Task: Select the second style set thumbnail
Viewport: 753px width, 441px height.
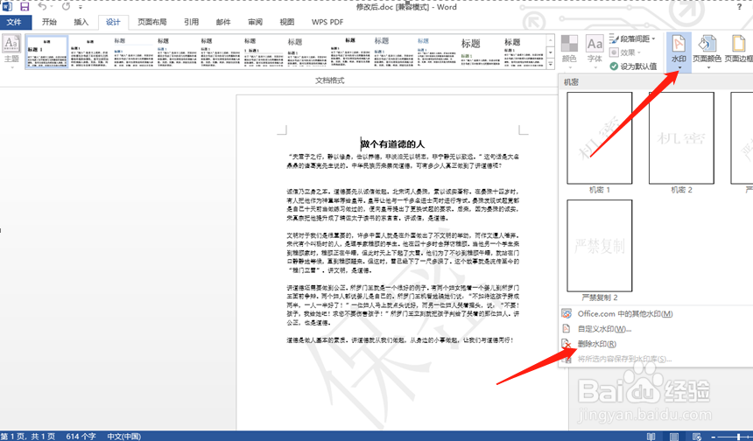Action: pyautogui.click(x=90, y=52)
